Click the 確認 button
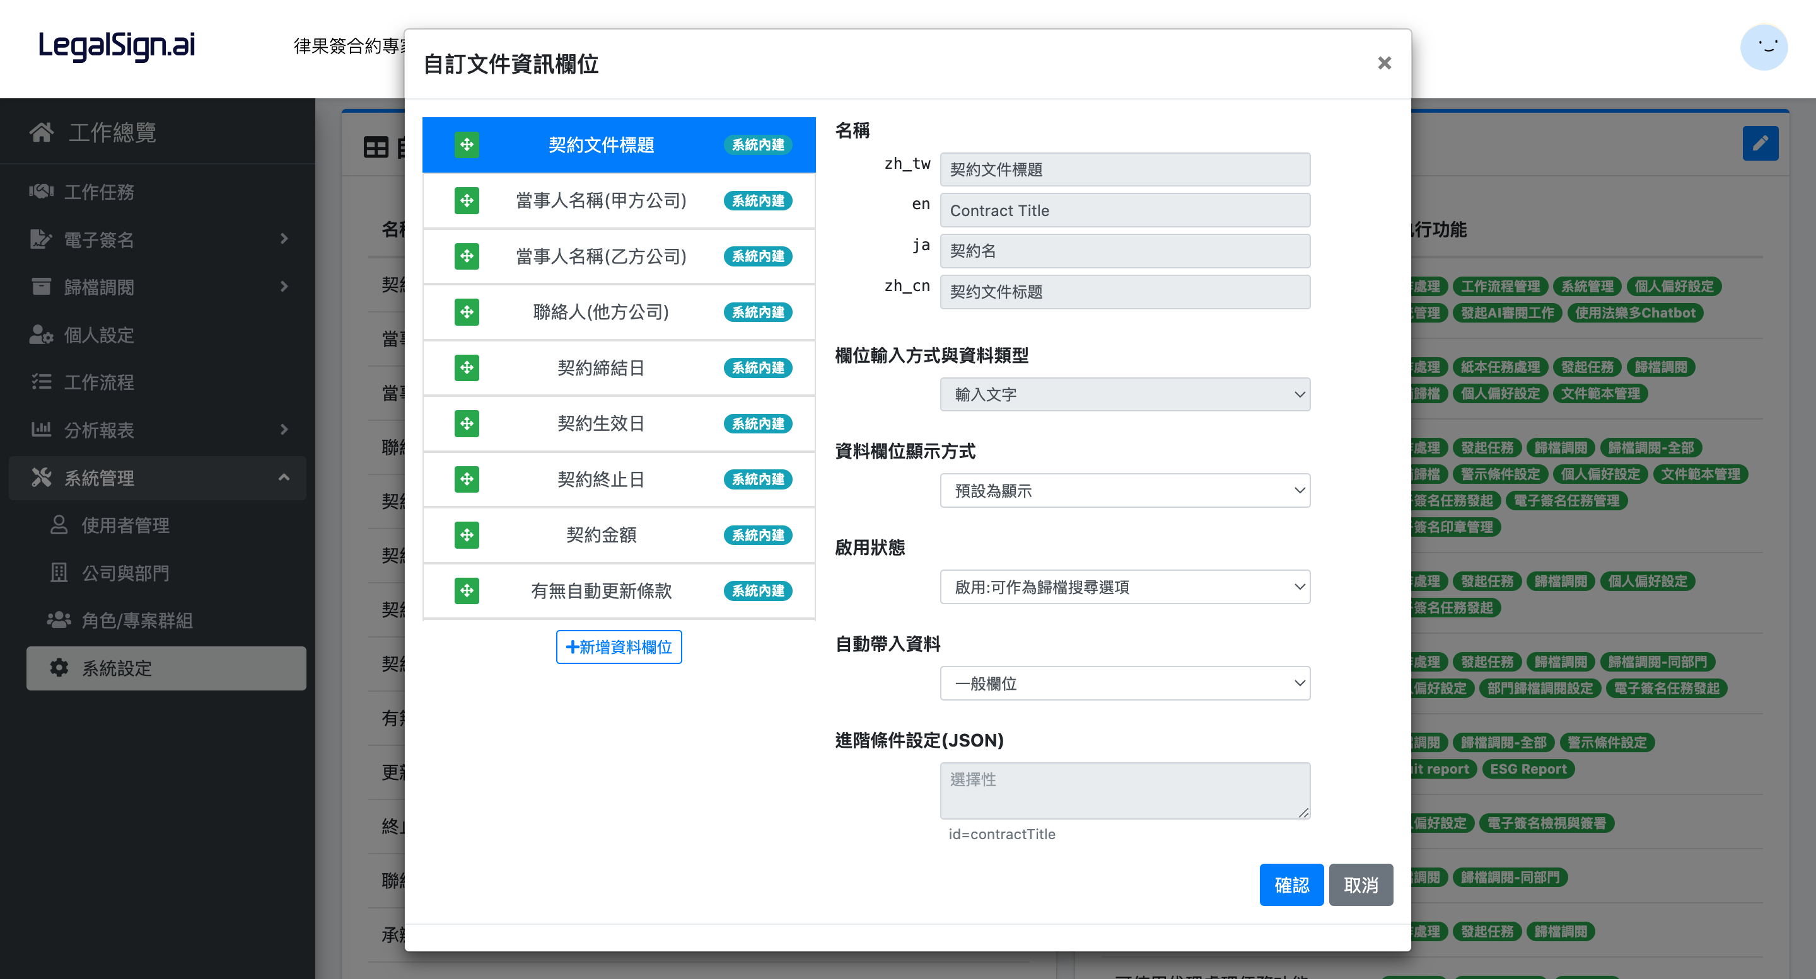The width and height of the screenshot is (1816, 979). coord(1291,885)
